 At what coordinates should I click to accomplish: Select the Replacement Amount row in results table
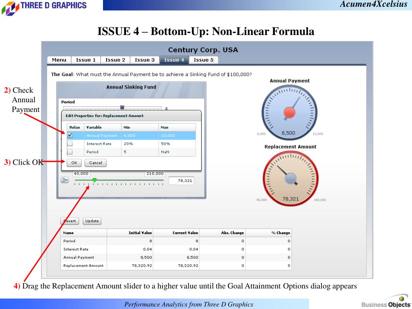point(176,266)
